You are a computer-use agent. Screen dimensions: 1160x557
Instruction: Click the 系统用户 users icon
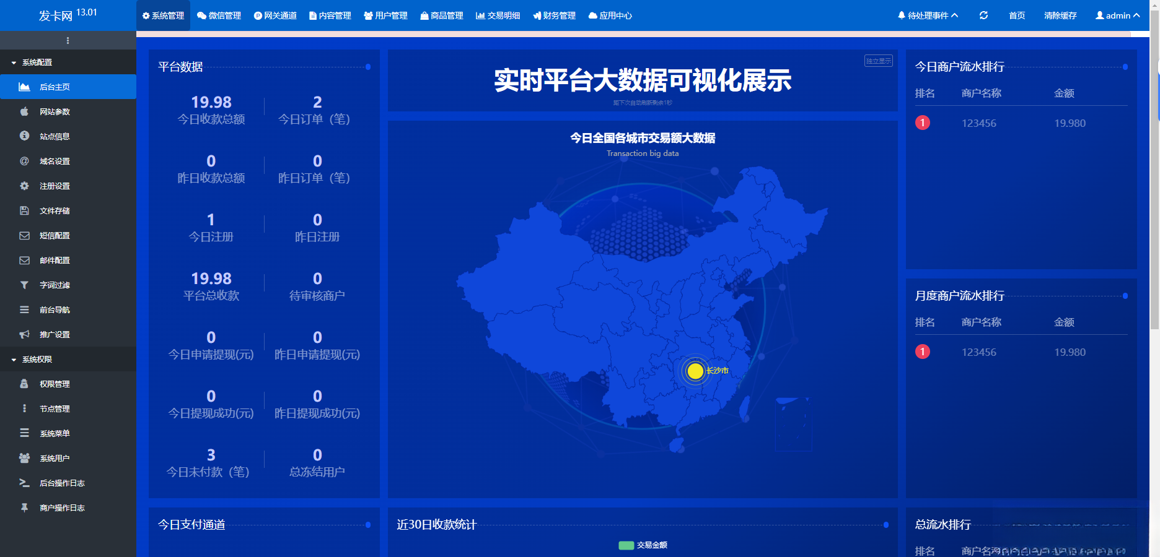(x=24, y=458)
